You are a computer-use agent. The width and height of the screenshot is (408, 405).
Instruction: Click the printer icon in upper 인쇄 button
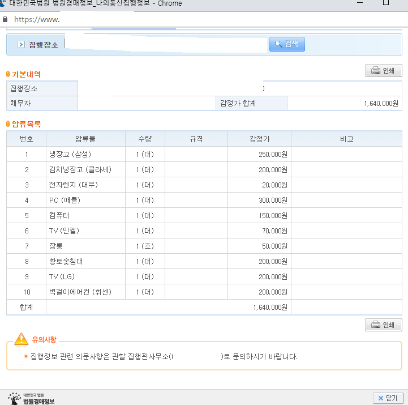tap(376, 70)
